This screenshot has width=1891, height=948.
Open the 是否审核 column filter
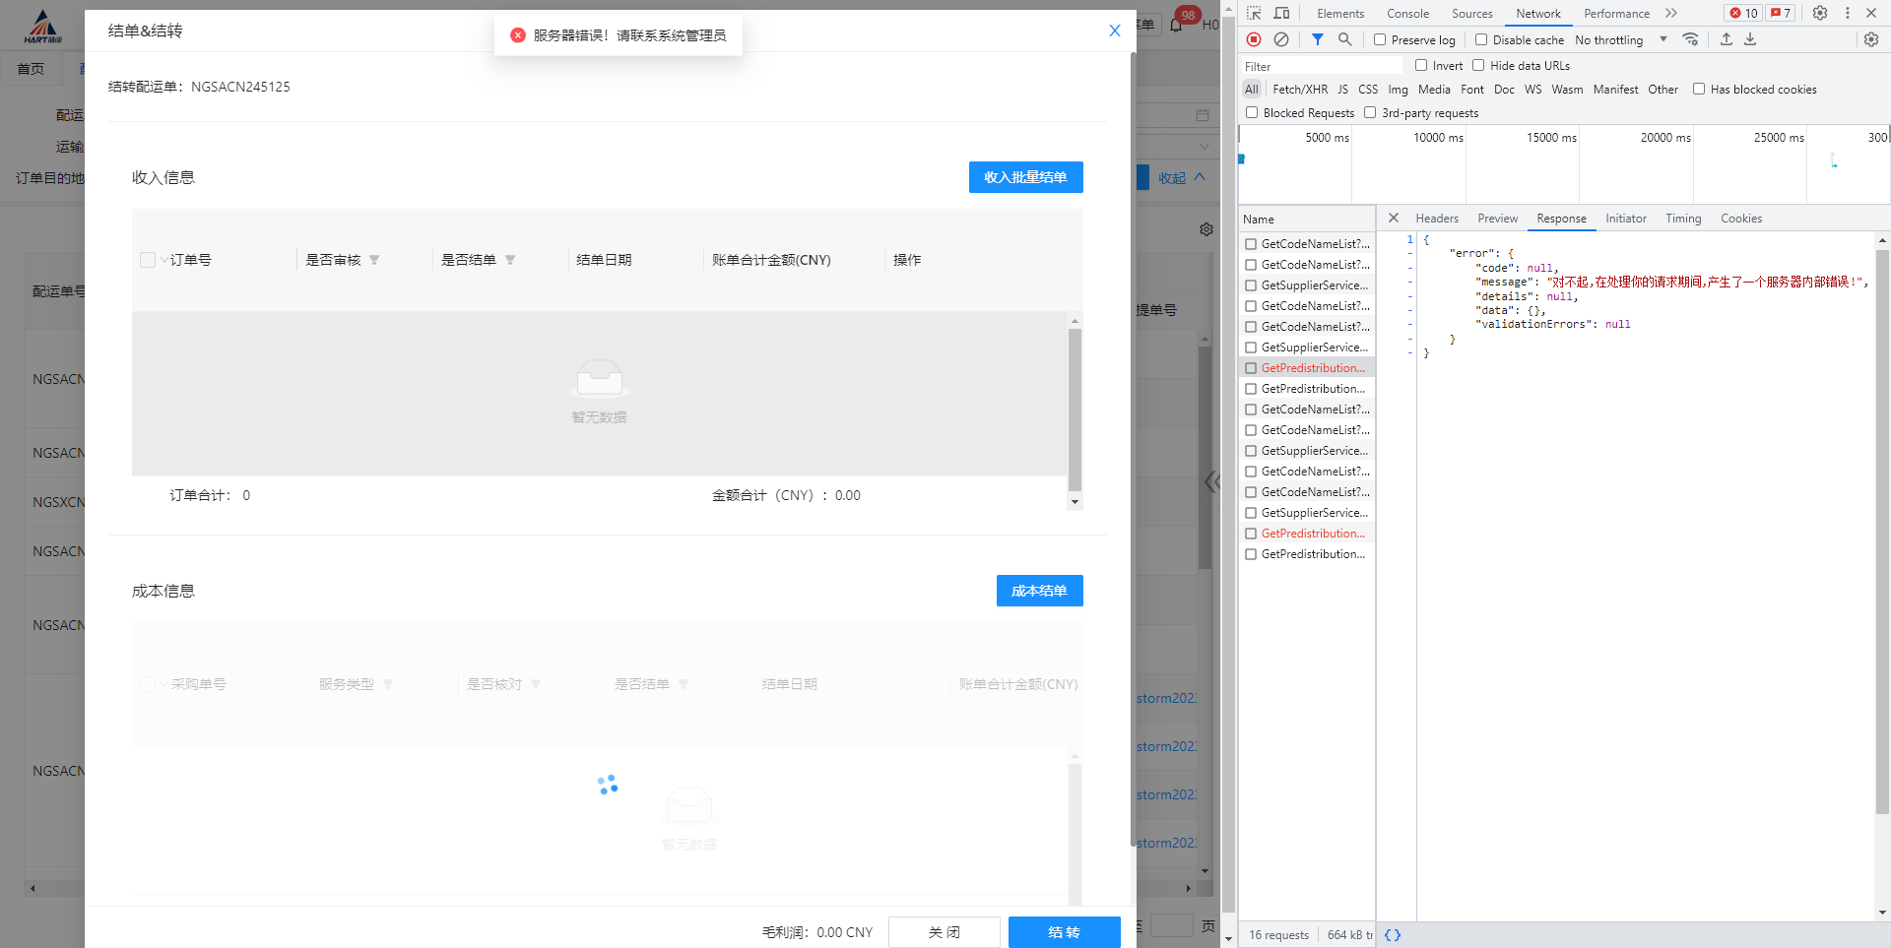[x=374, y=260]
